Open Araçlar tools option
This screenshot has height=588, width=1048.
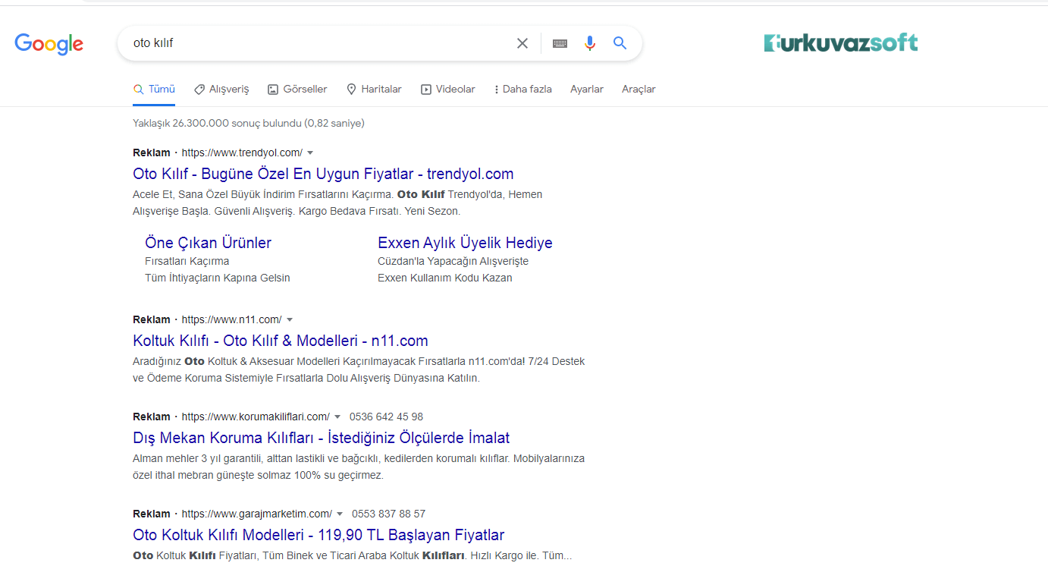click(639, 89)
